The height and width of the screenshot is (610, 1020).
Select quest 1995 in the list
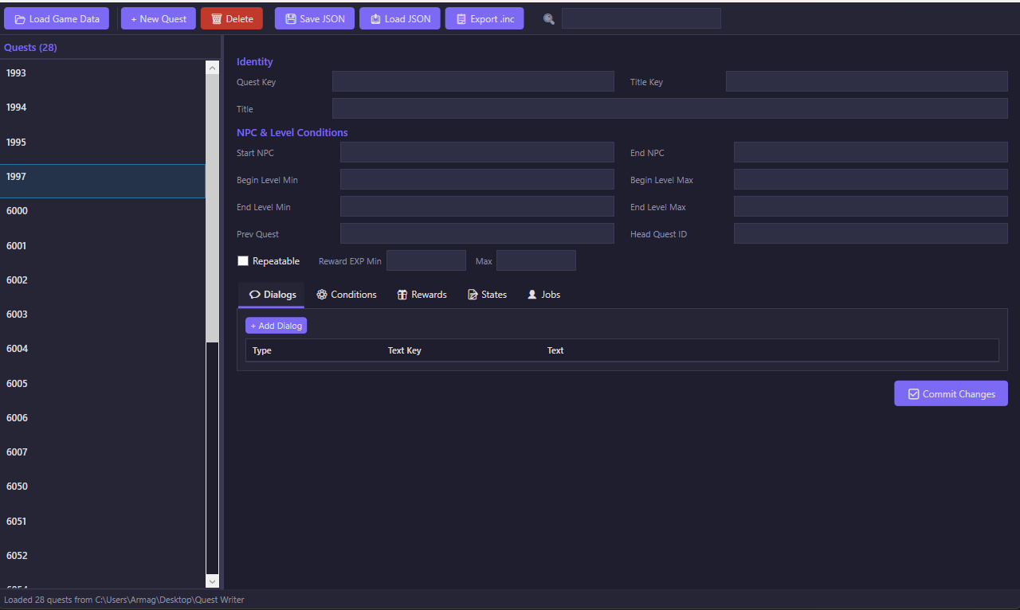pos(103,143)
